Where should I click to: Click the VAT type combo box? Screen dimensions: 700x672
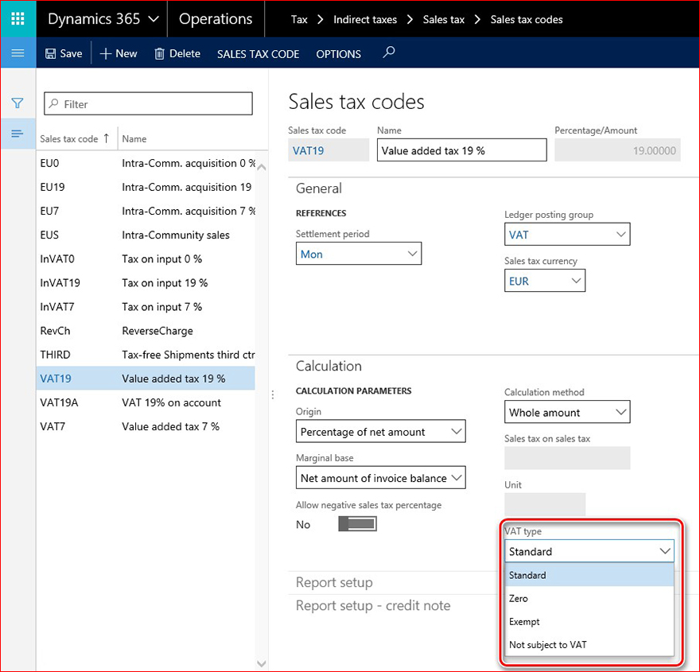pos(589,551)
